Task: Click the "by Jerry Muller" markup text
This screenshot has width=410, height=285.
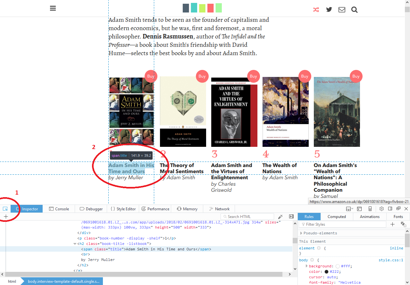Action: pyautogui.click(x=98, y=260)
